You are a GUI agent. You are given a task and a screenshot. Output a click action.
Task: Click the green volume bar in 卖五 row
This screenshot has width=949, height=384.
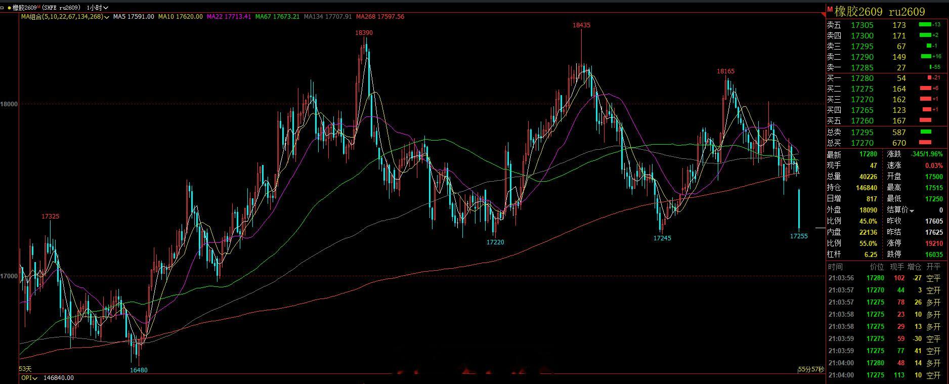point(925,25)
